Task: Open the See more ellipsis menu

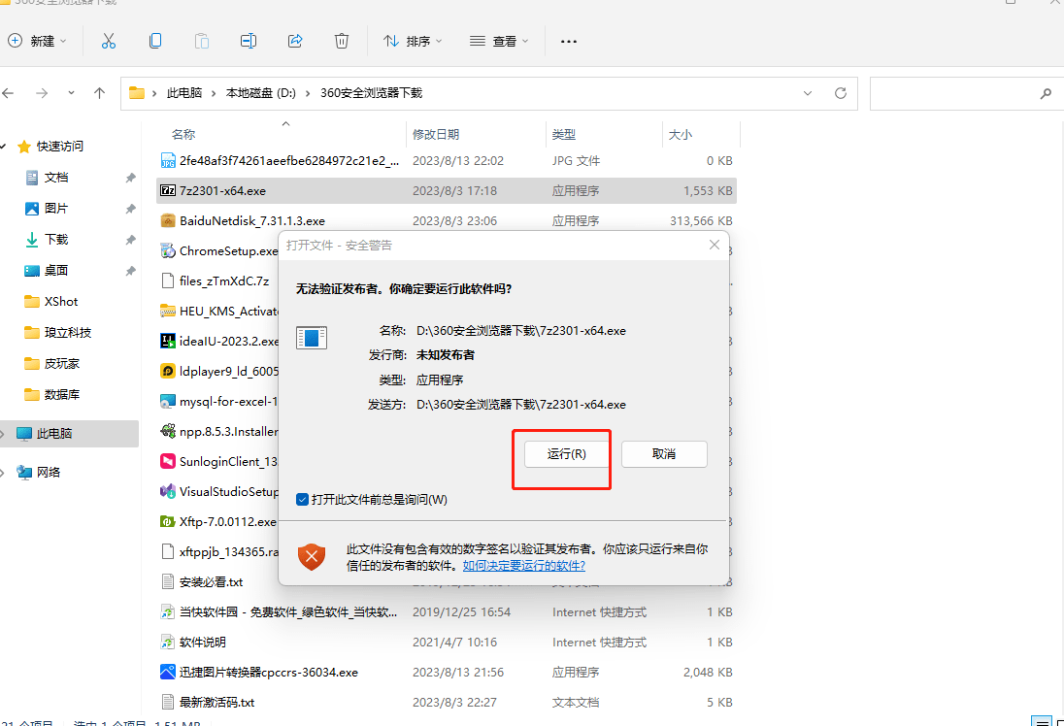Action: 569,41
